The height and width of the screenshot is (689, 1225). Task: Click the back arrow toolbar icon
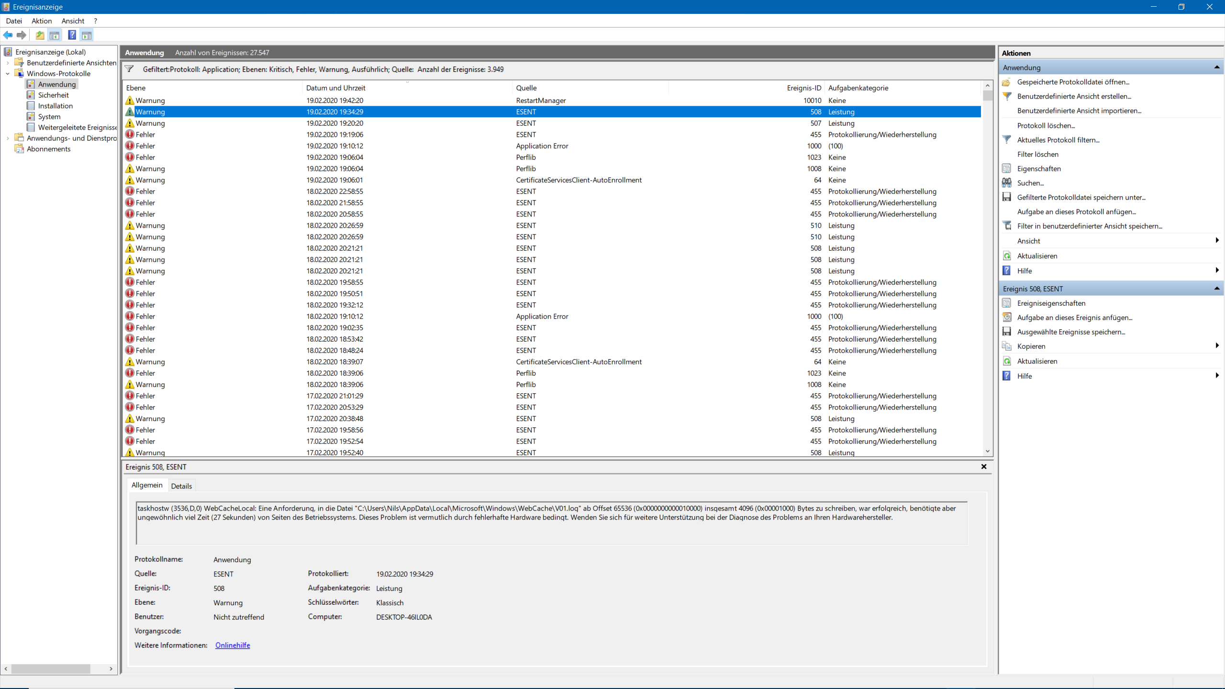(x=8, y=35)
